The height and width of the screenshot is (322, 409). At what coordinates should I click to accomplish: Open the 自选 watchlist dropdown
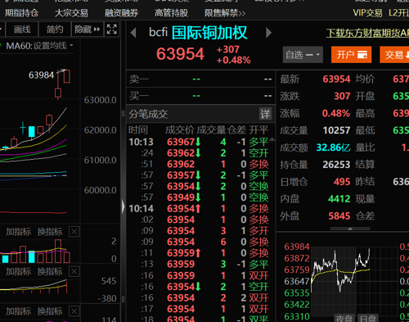coord(303,55)
